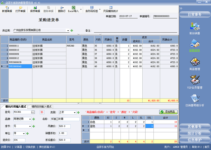Click 首页 in the status bar
This screenshot has width=211, height=150.
(x=207, y=147)
